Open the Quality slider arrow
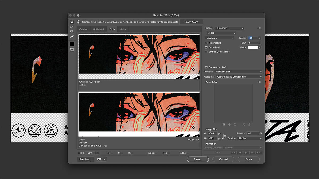Screen dimensions: 319x179 259,38
